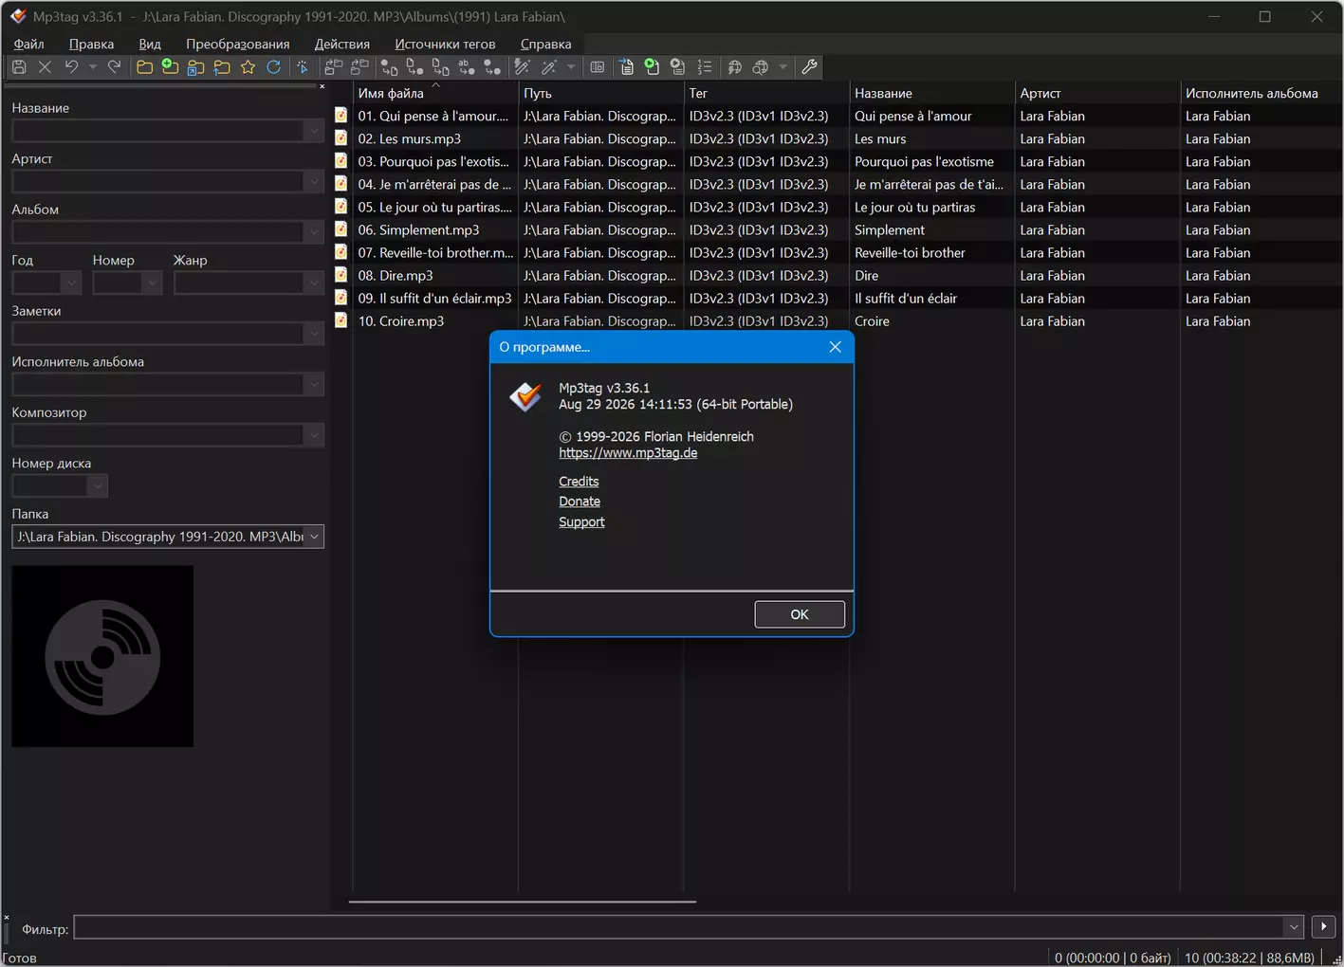The width and height of the screenshot is (1344, 967).
Task: Open the Преобразования menu
Action: [238, 44]
